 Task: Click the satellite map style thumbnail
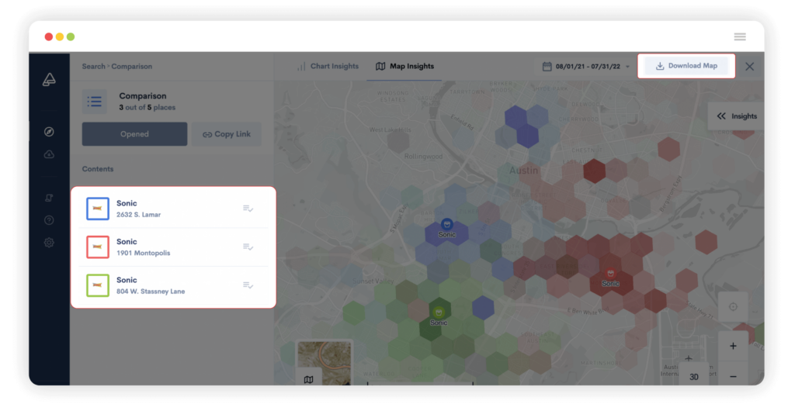point(325,362)
